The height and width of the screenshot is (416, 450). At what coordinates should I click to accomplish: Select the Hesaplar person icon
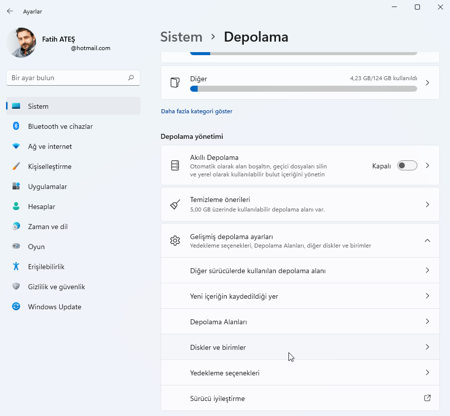[x=15, y=206]
